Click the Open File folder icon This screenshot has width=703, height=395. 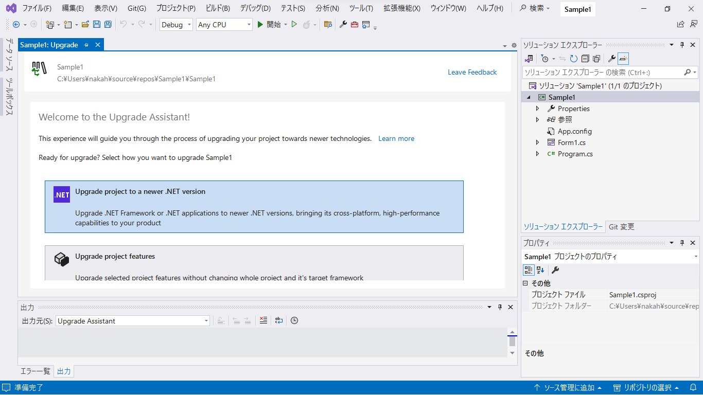tap(85, 24)
